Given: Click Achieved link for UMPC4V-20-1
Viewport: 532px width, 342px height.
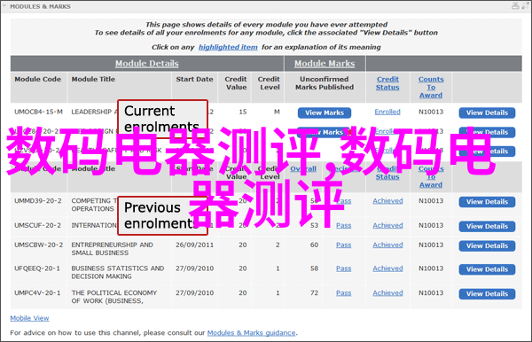Looking at the screenshot, I should [x=387, y=293].
